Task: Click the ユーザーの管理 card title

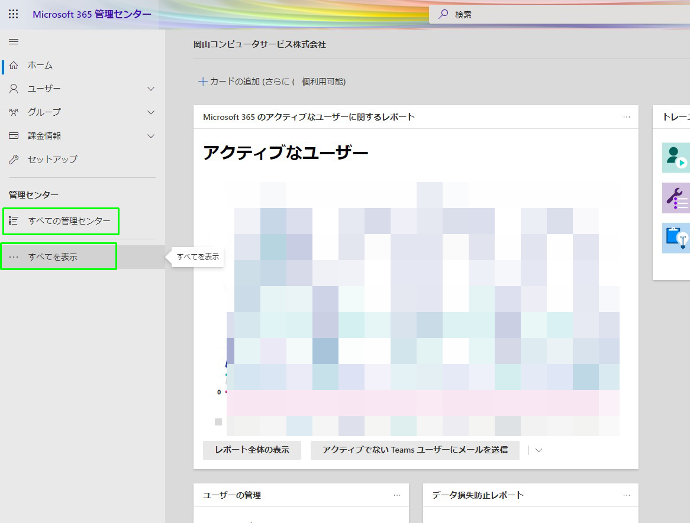Action: pyautogui.click(x=232, y=495)
